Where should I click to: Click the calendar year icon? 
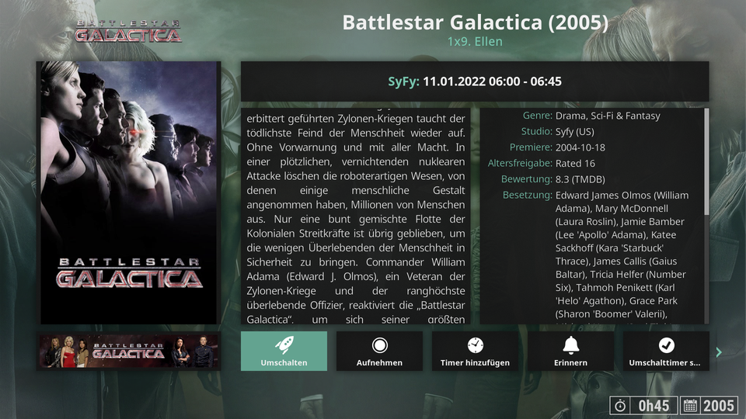click(690, 406)
